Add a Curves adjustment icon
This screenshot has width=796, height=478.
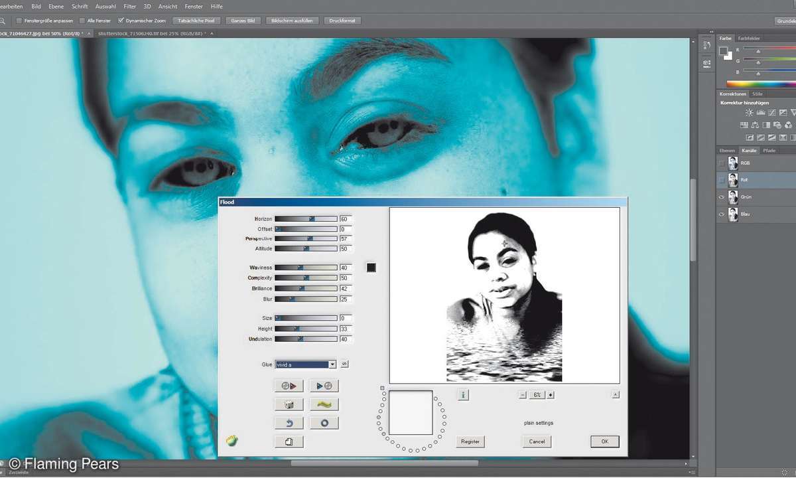(772, 113)
